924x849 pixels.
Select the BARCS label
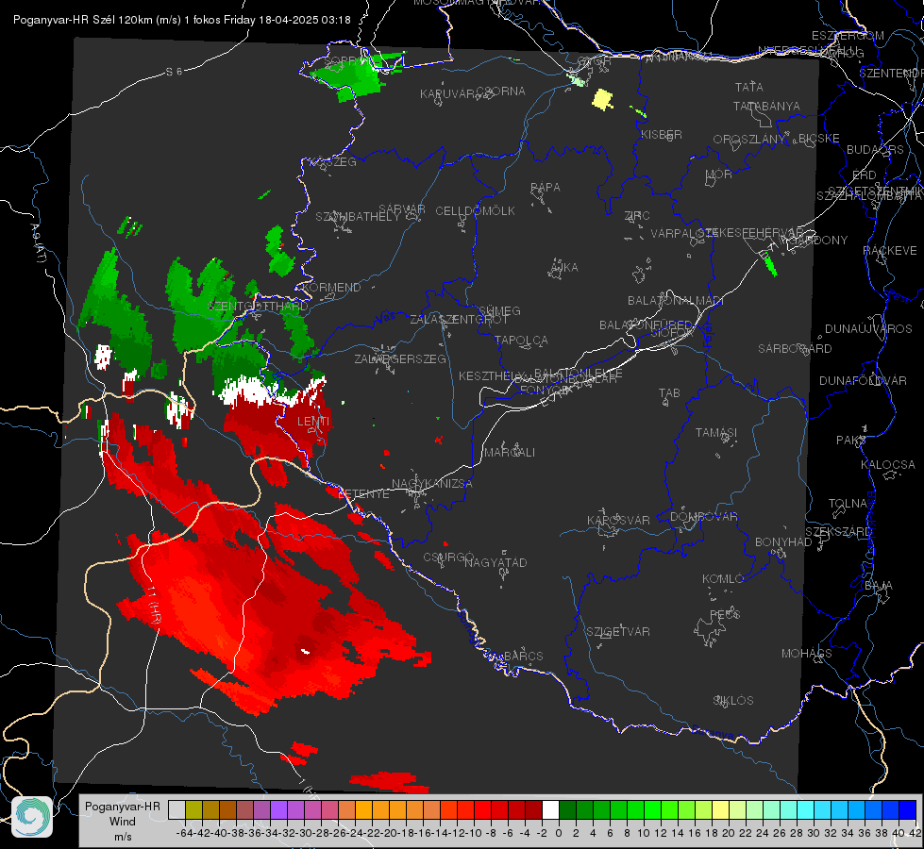pyautogui.click(x=524, y=656)
